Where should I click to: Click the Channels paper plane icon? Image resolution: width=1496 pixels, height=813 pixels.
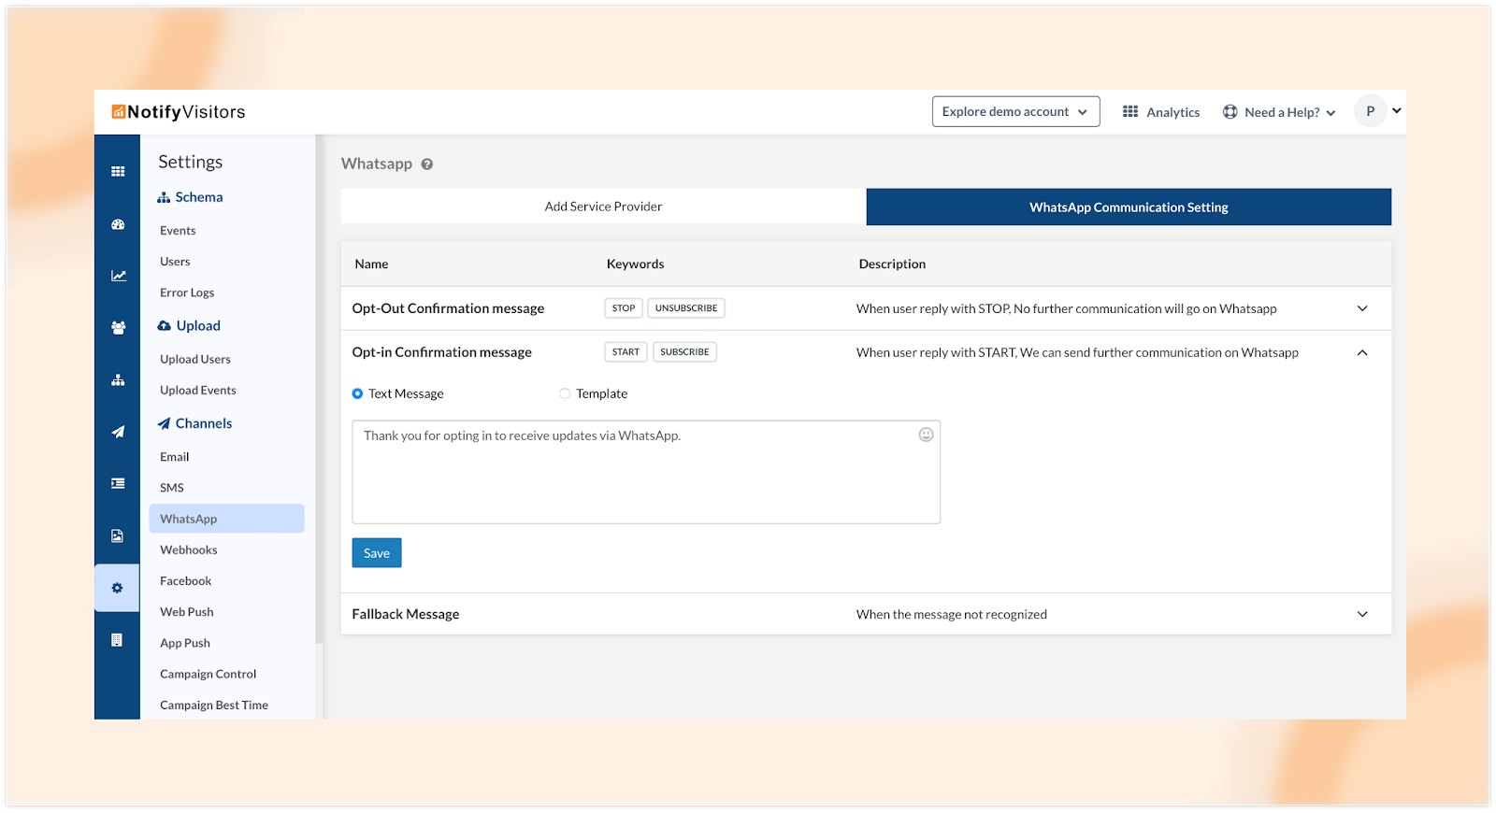tap(165, 423)
